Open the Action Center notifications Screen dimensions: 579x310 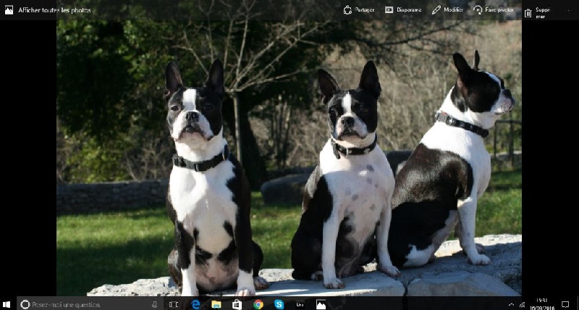[565, 304]
